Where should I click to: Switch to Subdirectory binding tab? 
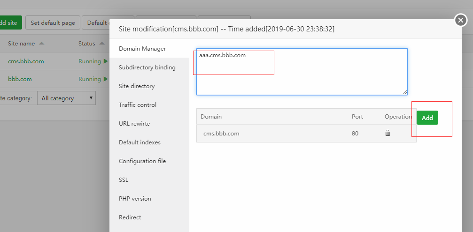pos(147,67)
